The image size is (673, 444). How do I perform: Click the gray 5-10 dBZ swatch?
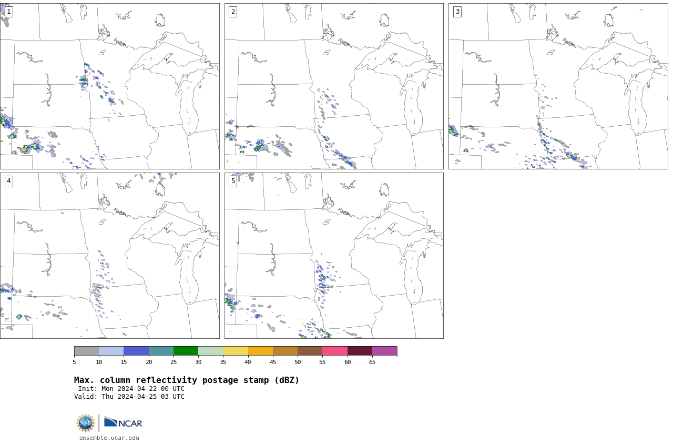coord(86,351)
